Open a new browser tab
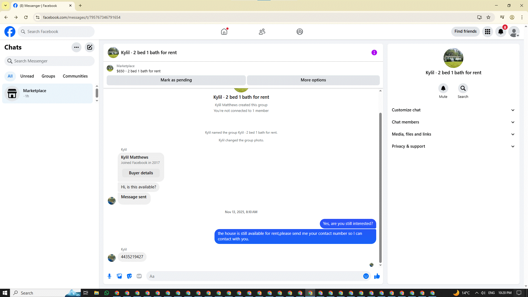This screenshot has width=528, height=297. tap(80, 5)
